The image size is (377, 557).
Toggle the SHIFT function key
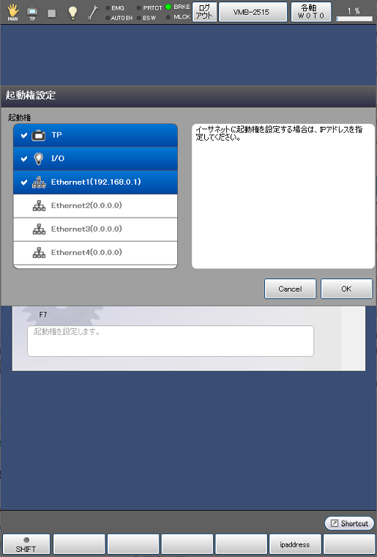[26, 545]
